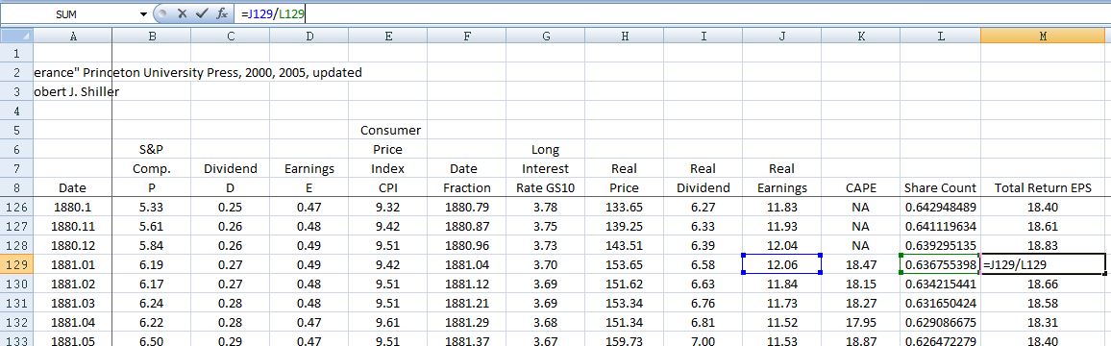Image resolution: width=1111 pixels, height=346 pixels.
Task: Select row 129 header
Action: [16, 264]
